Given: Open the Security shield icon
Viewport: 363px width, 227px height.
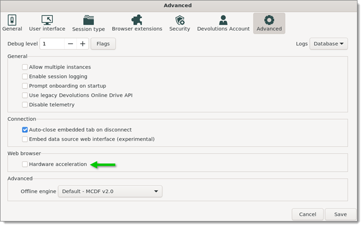Looking at the screenshot, I should tap(180, 20).
